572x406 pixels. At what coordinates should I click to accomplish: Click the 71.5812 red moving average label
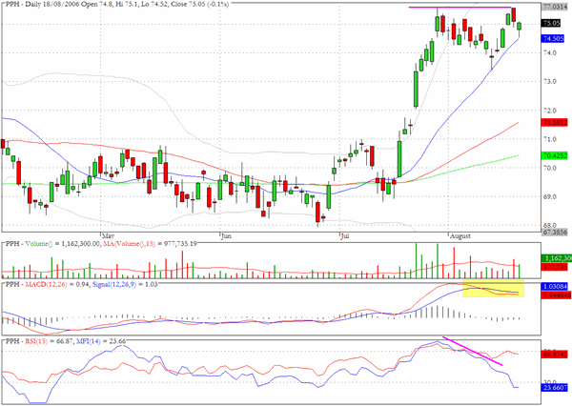tap(555, 123)
